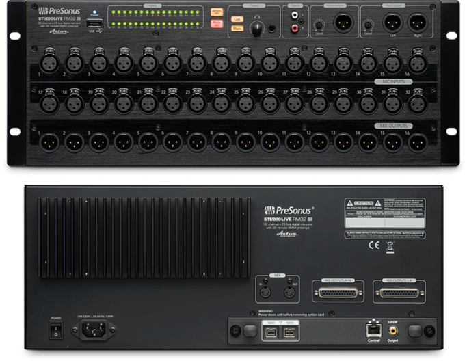Click the Mute All button
The width and height of the screenshot is (467, 361).
pos(217,24)
